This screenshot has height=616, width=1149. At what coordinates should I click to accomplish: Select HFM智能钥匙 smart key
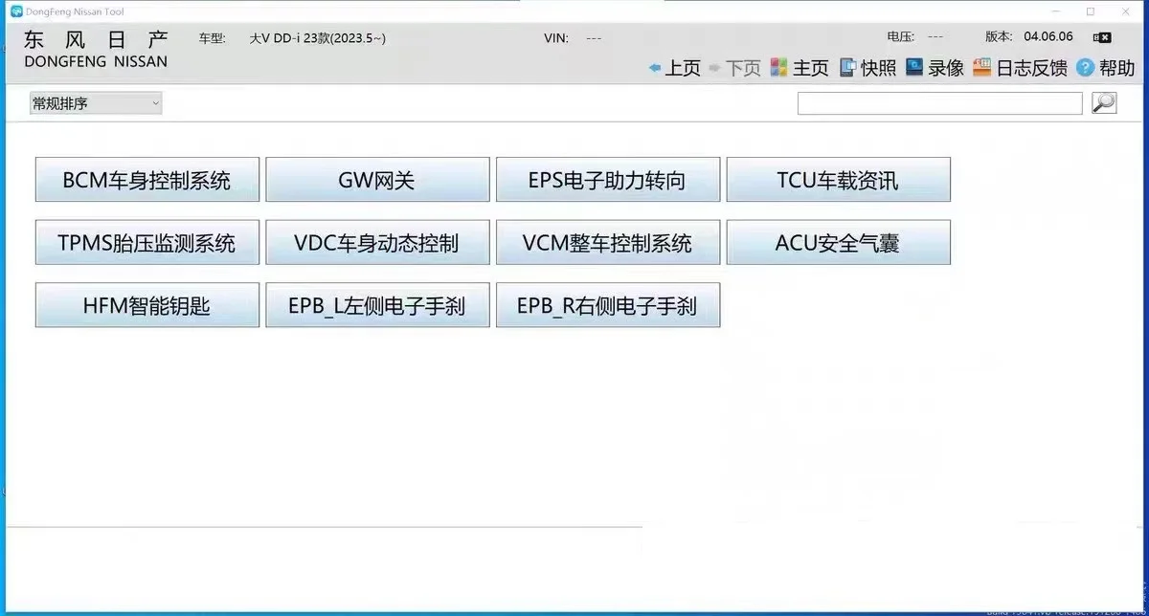147,305
